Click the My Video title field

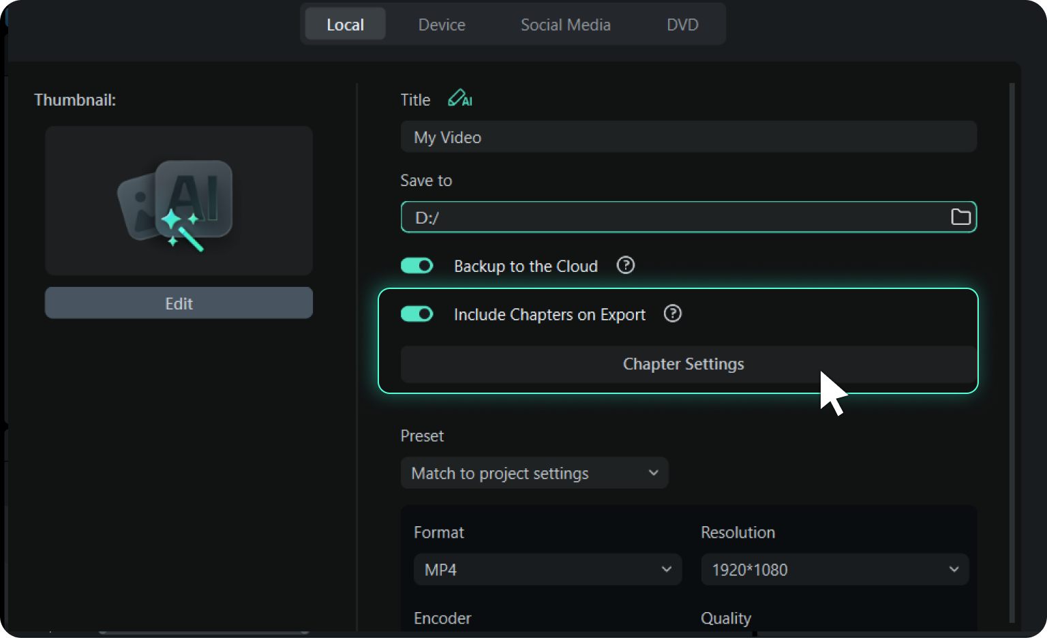tap(688, 137)
